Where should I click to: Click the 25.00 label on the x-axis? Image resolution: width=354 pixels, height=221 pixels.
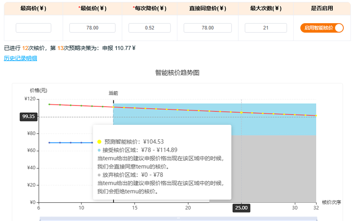click(x=241, y=208)
